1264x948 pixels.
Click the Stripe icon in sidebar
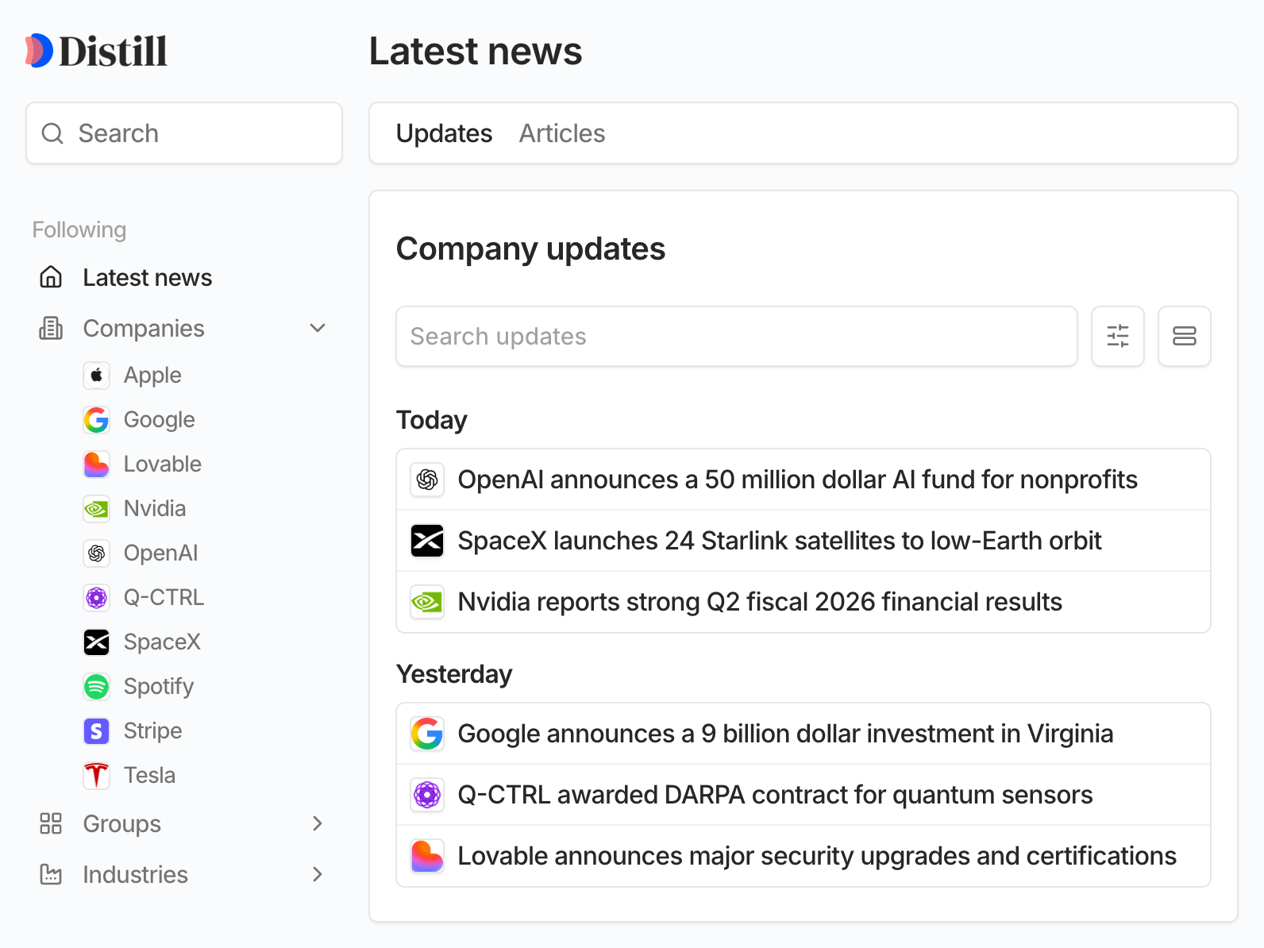(x=97, y=730)
